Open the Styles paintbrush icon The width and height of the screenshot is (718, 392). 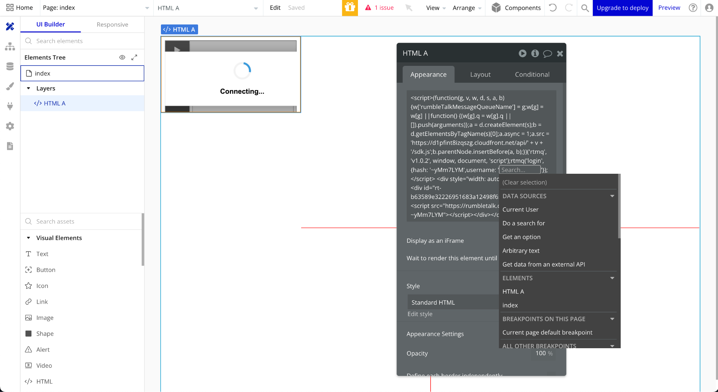10,86
